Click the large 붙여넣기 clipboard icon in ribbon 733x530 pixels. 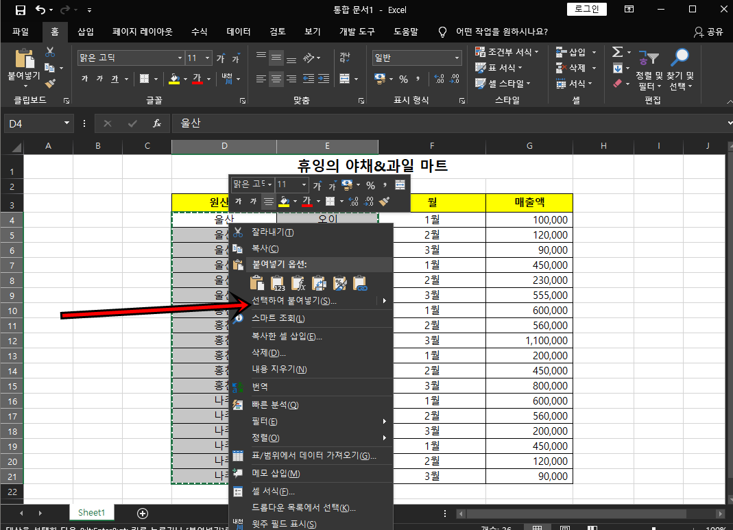(x=24, y=59)
